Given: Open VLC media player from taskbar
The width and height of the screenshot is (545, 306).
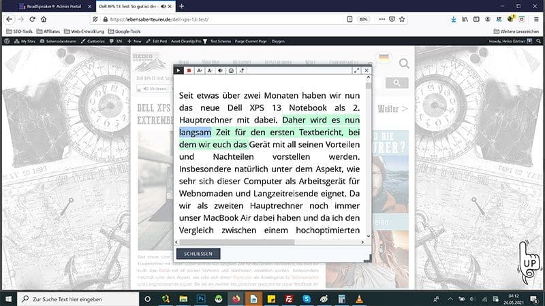Looking at the screenshot, I should click(x=360, y=299).
